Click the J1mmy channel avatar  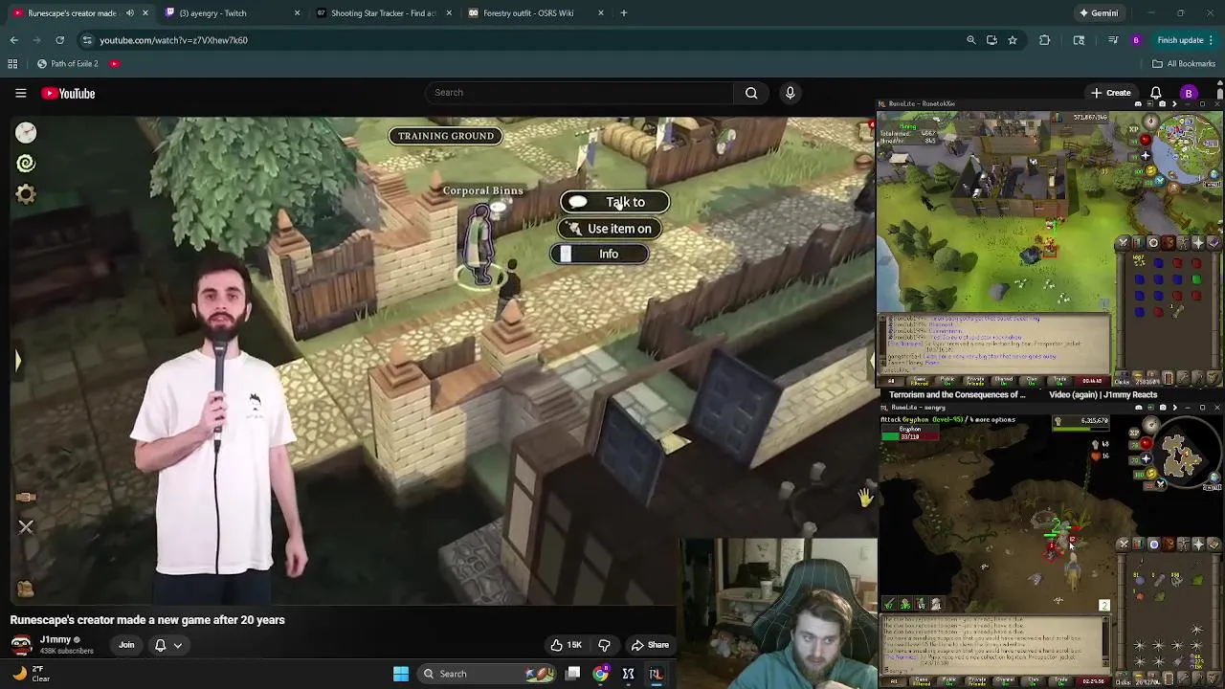pos(21,645)
